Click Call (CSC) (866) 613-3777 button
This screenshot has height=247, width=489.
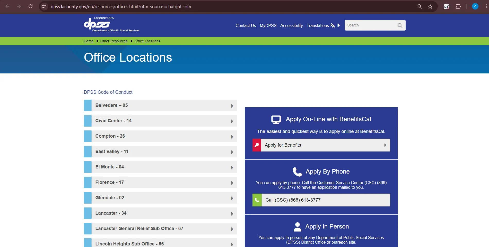click(321, 200)
